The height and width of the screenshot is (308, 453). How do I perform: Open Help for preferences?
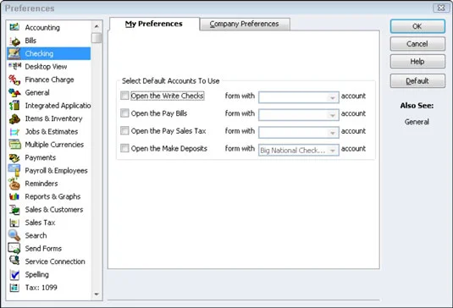[x=417, y=62]
